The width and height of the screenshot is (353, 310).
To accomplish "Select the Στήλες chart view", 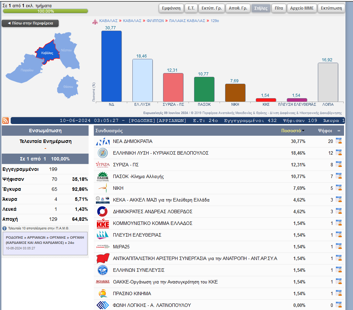I will coord(261,8).
